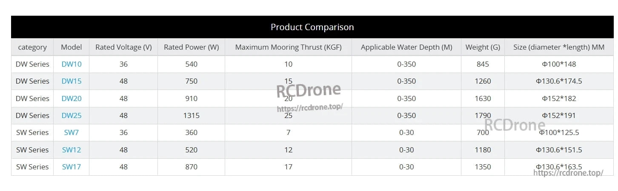
Task: Select the Φ100*148 size cell
Action: [x=559, y=64]
